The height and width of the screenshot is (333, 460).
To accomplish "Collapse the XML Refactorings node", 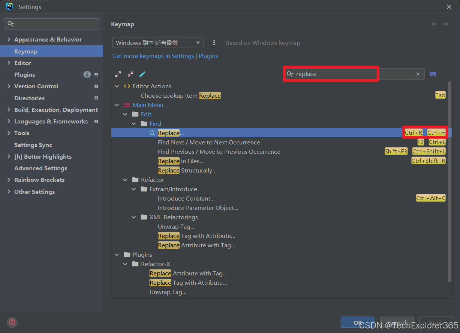I will tap(134, 217).
